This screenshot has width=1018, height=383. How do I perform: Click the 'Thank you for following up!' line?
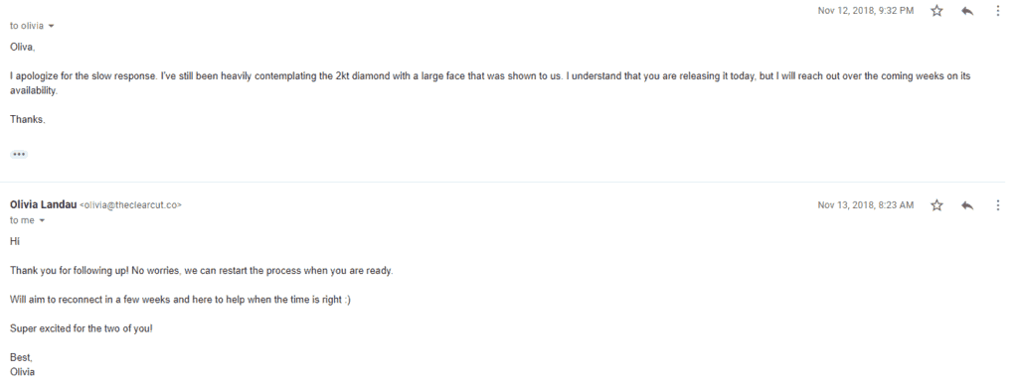tap(201, 271)
